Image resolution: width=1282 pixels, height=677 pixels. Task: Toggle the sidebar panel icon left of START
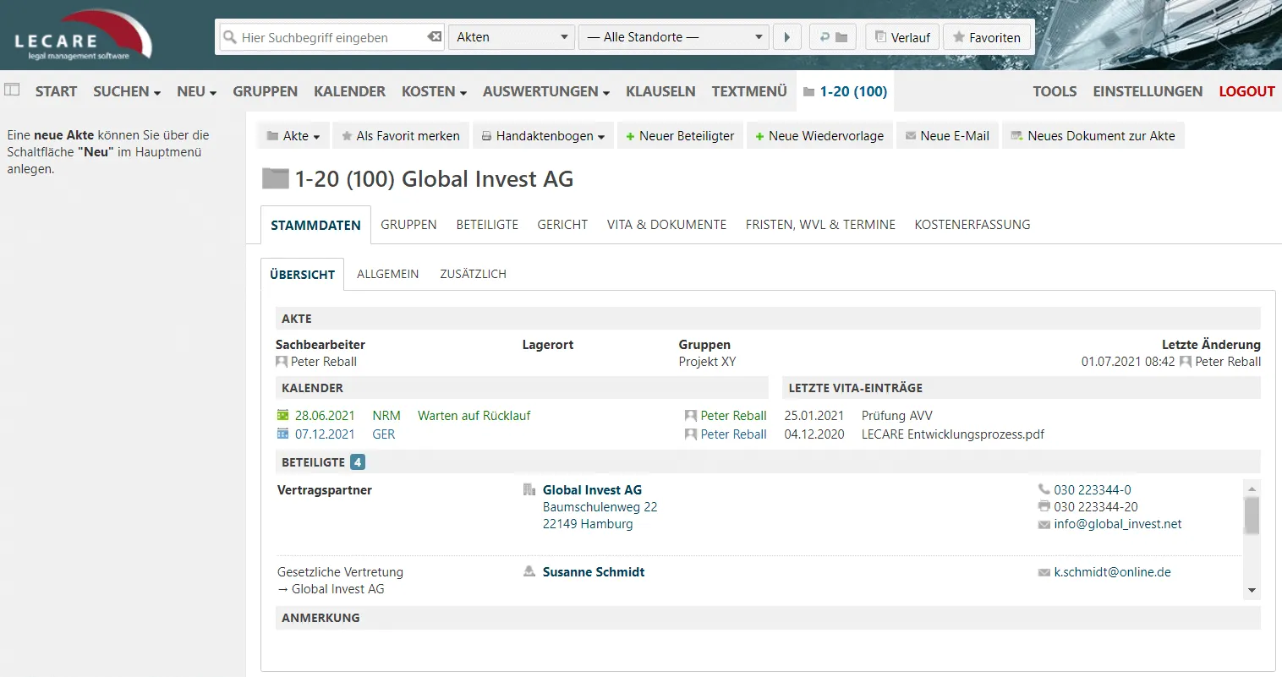tap(12, 90)
